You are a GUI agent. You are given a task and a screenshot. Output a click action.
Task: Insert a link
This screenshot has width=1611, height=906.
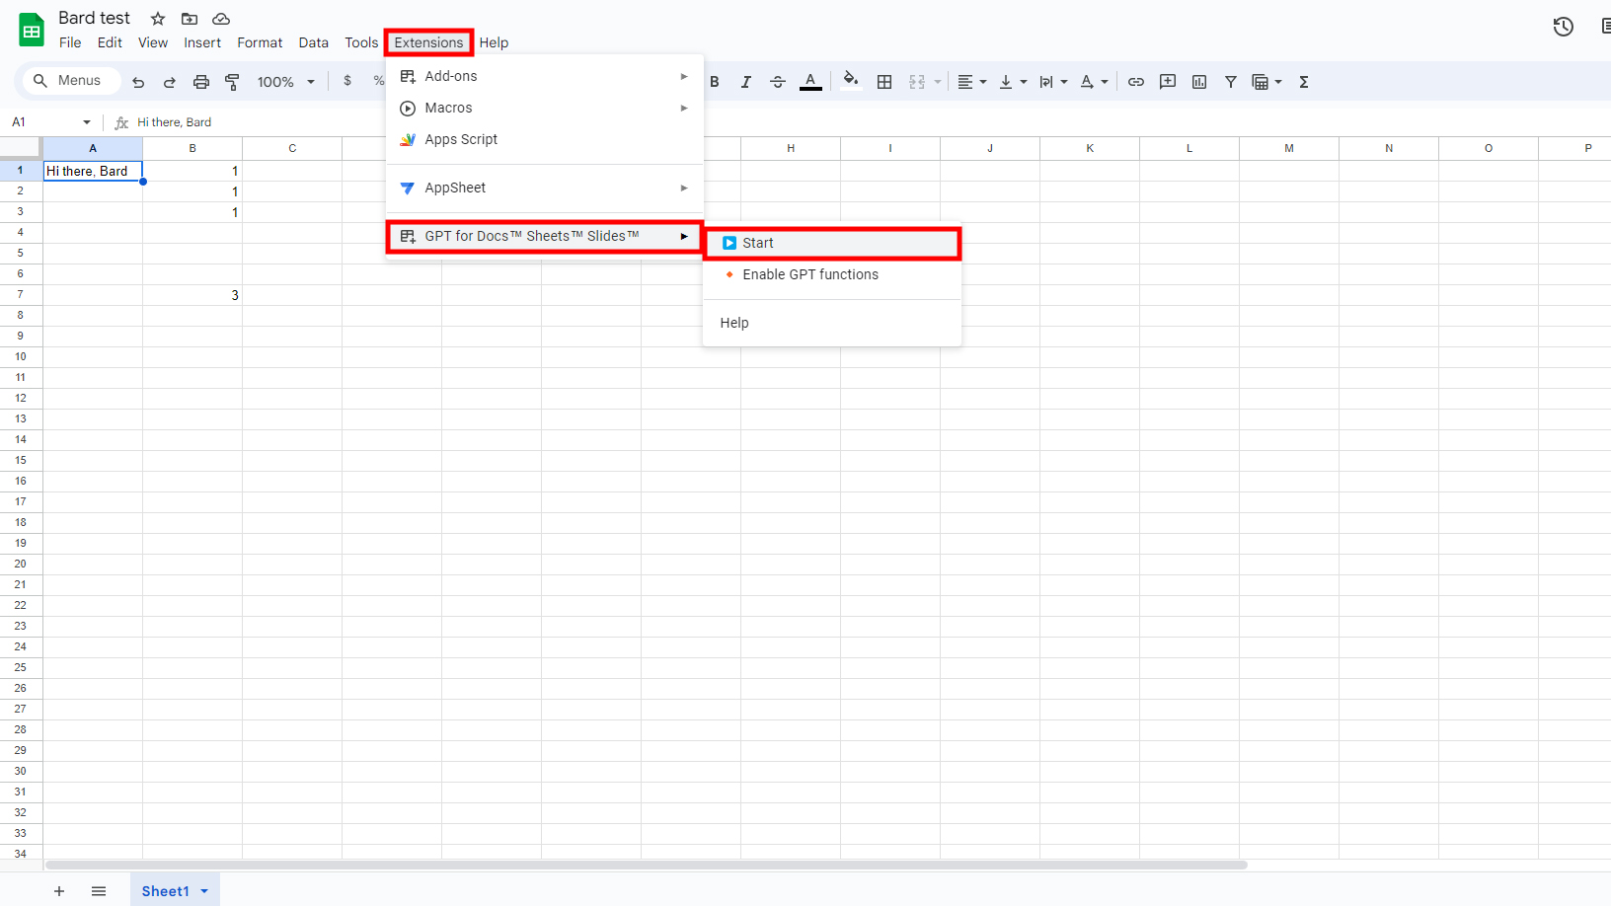[x=1136, y=82]
